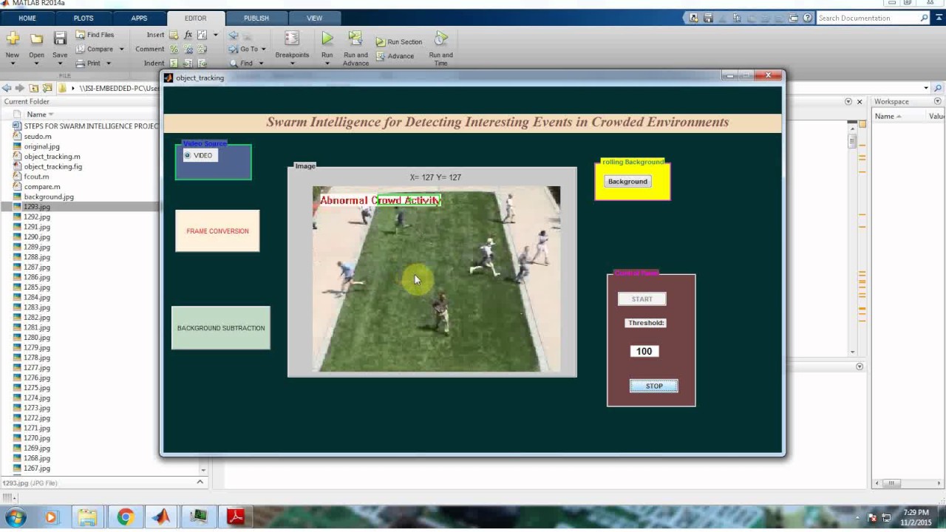
Task: Click the Run Section icon
Action: pos(380,42)
